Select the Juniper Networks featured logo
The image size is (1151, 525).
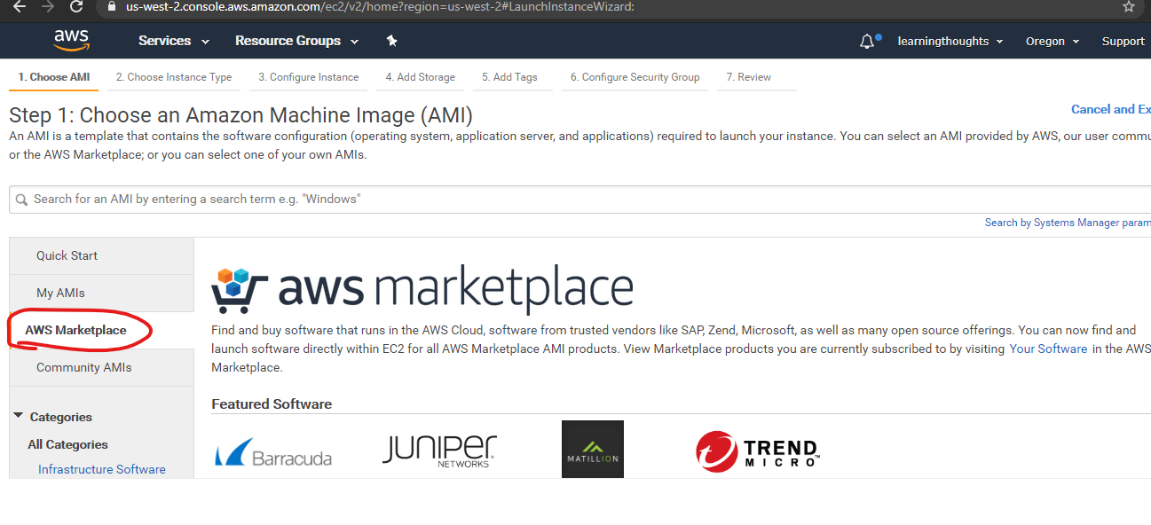click(439, 451)
